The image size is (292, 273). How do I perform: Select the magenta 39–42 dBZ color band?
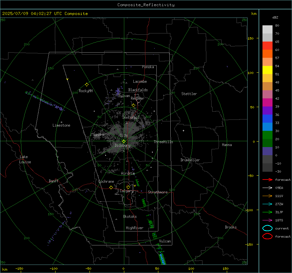tap(267, 102)
